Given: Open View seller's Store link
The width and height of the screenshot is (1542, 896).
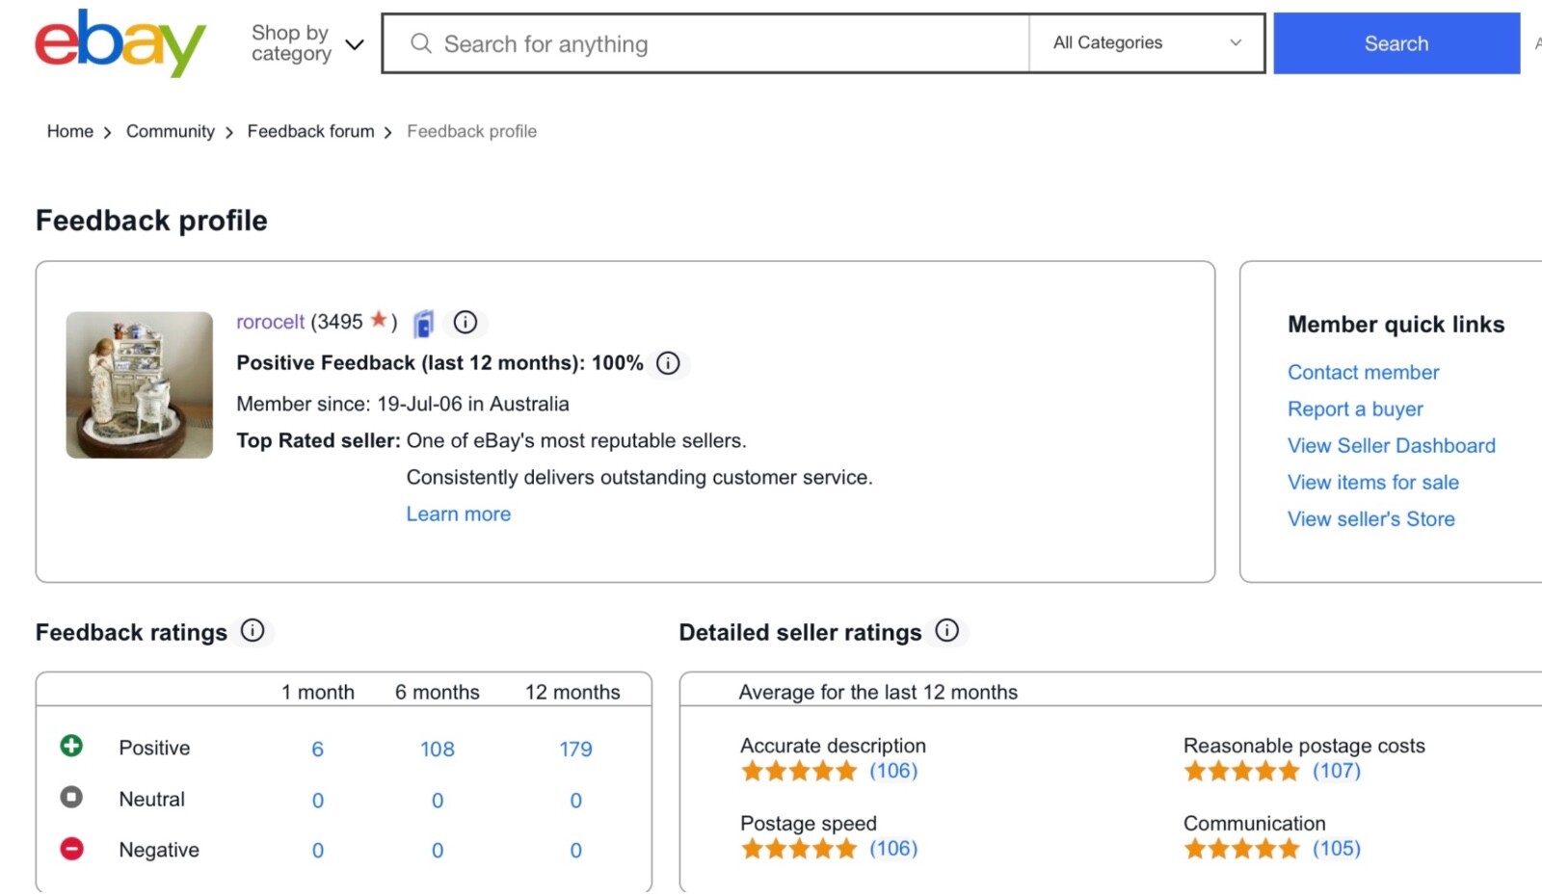Looking at the screenshot, I should tap(1370, 519).
